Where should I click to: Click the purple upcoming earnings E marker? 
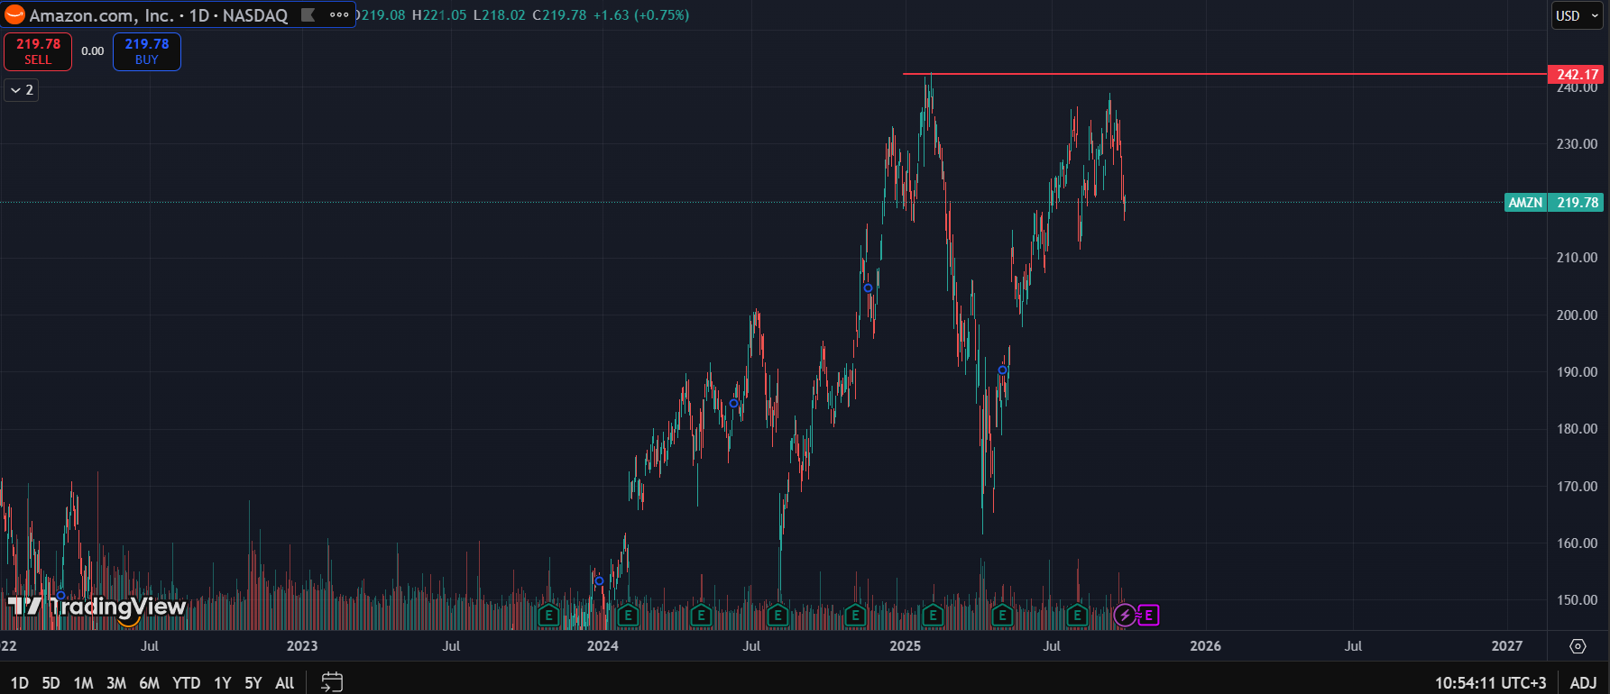[1148, 616]
